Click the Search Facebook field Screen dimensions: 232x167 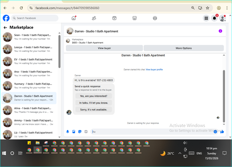click(x=35, y=18)
